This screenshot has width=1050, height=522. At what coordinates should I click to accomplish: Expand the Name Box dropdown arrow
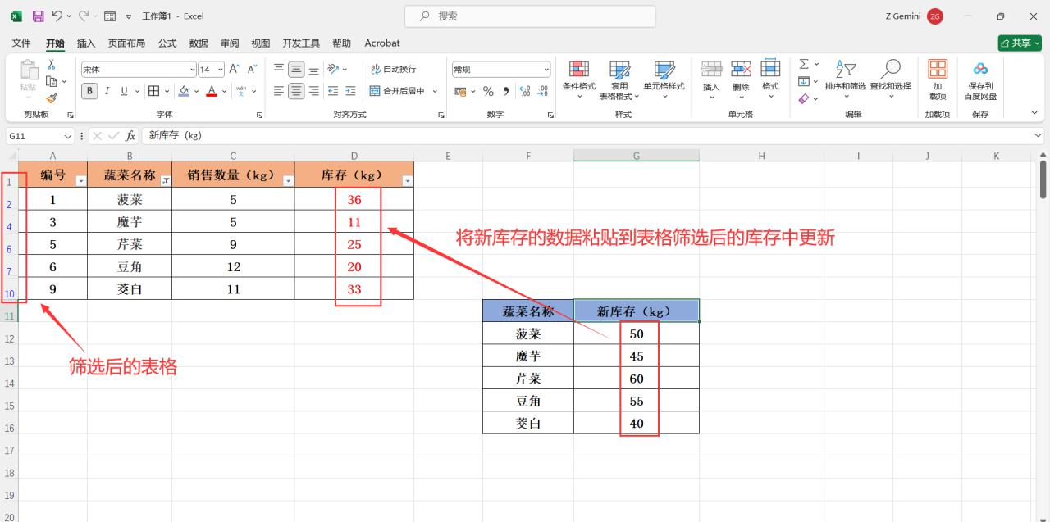68,136
